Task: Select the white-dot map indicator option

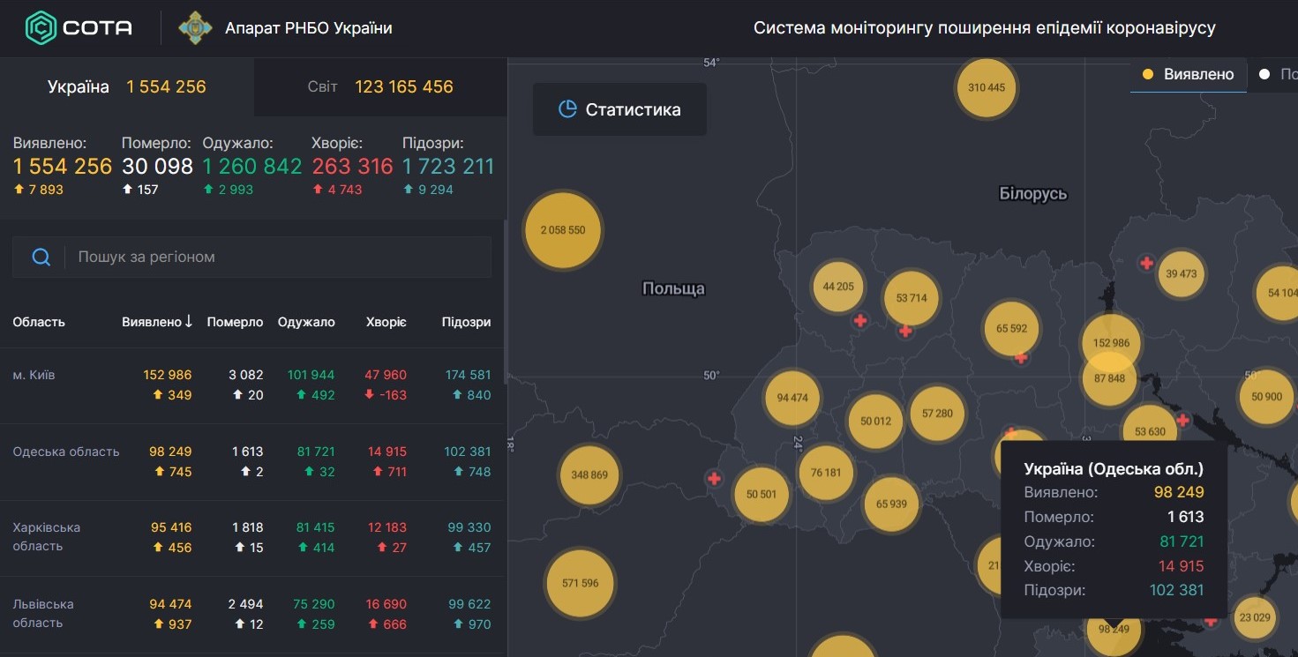Action: [1277, 74]
